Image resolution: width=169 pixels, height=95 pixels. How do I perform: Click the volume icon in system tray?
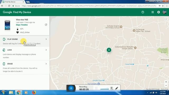click(x=156, y=93)
